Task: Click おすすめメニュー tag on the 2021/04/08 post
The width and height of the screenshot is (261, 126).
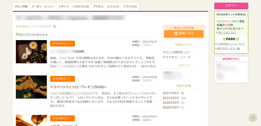Action: (62, 79)
